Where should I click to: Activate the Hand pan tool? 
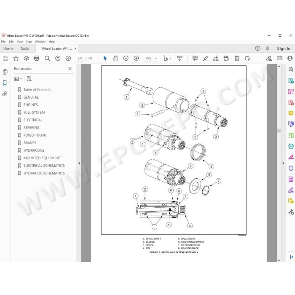pyautogui.click(x=115, y=58)
